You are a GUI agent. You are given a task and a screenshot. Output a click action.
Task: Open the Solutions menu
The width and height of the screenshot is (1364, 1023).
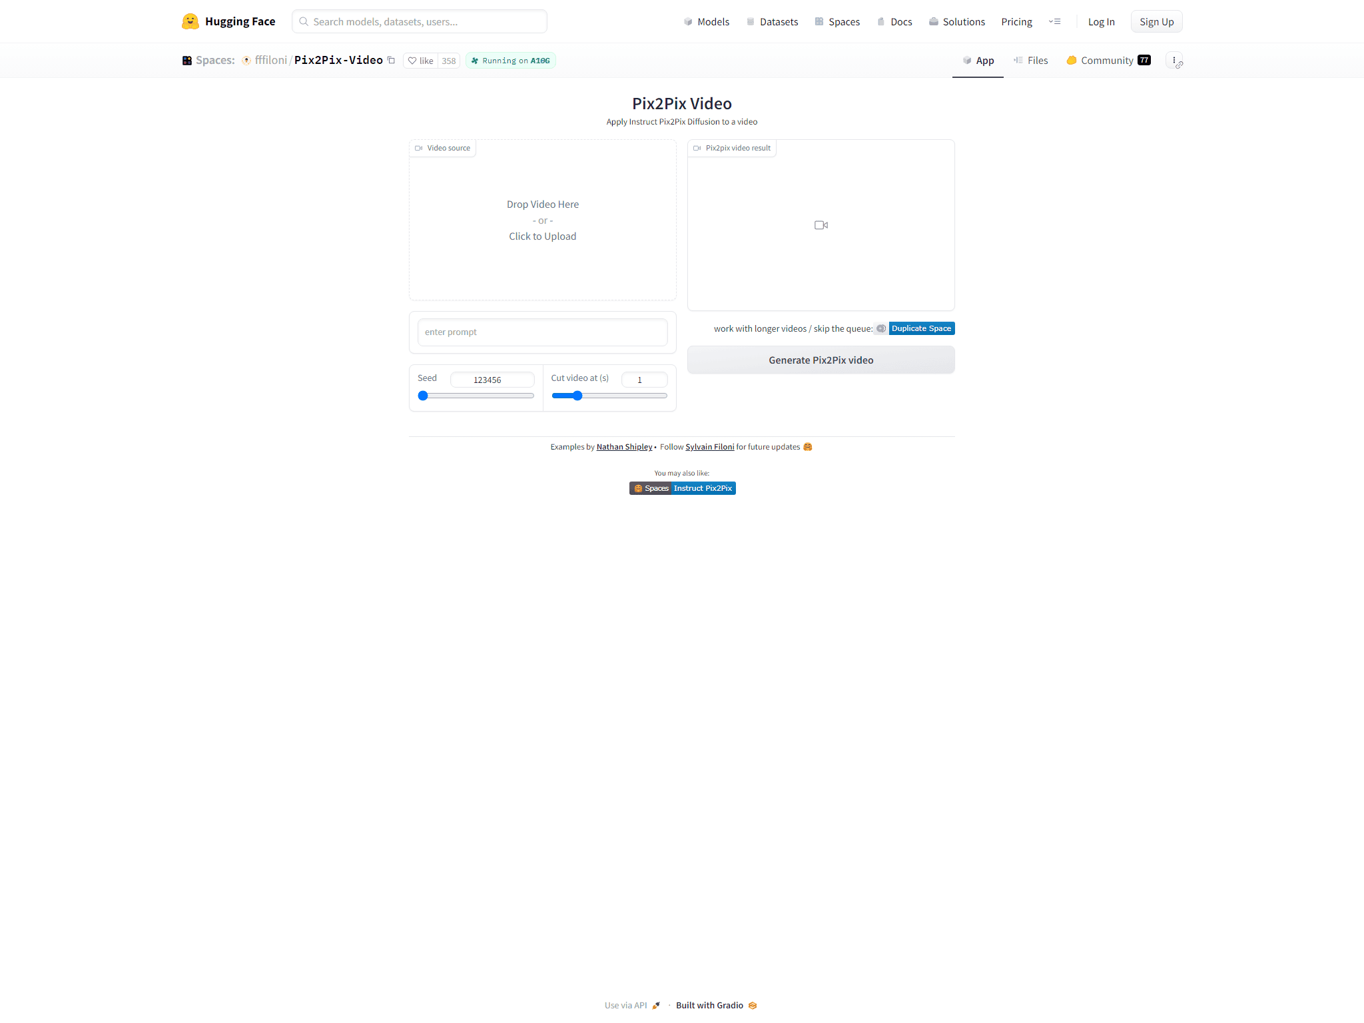[x=957, y=22]
